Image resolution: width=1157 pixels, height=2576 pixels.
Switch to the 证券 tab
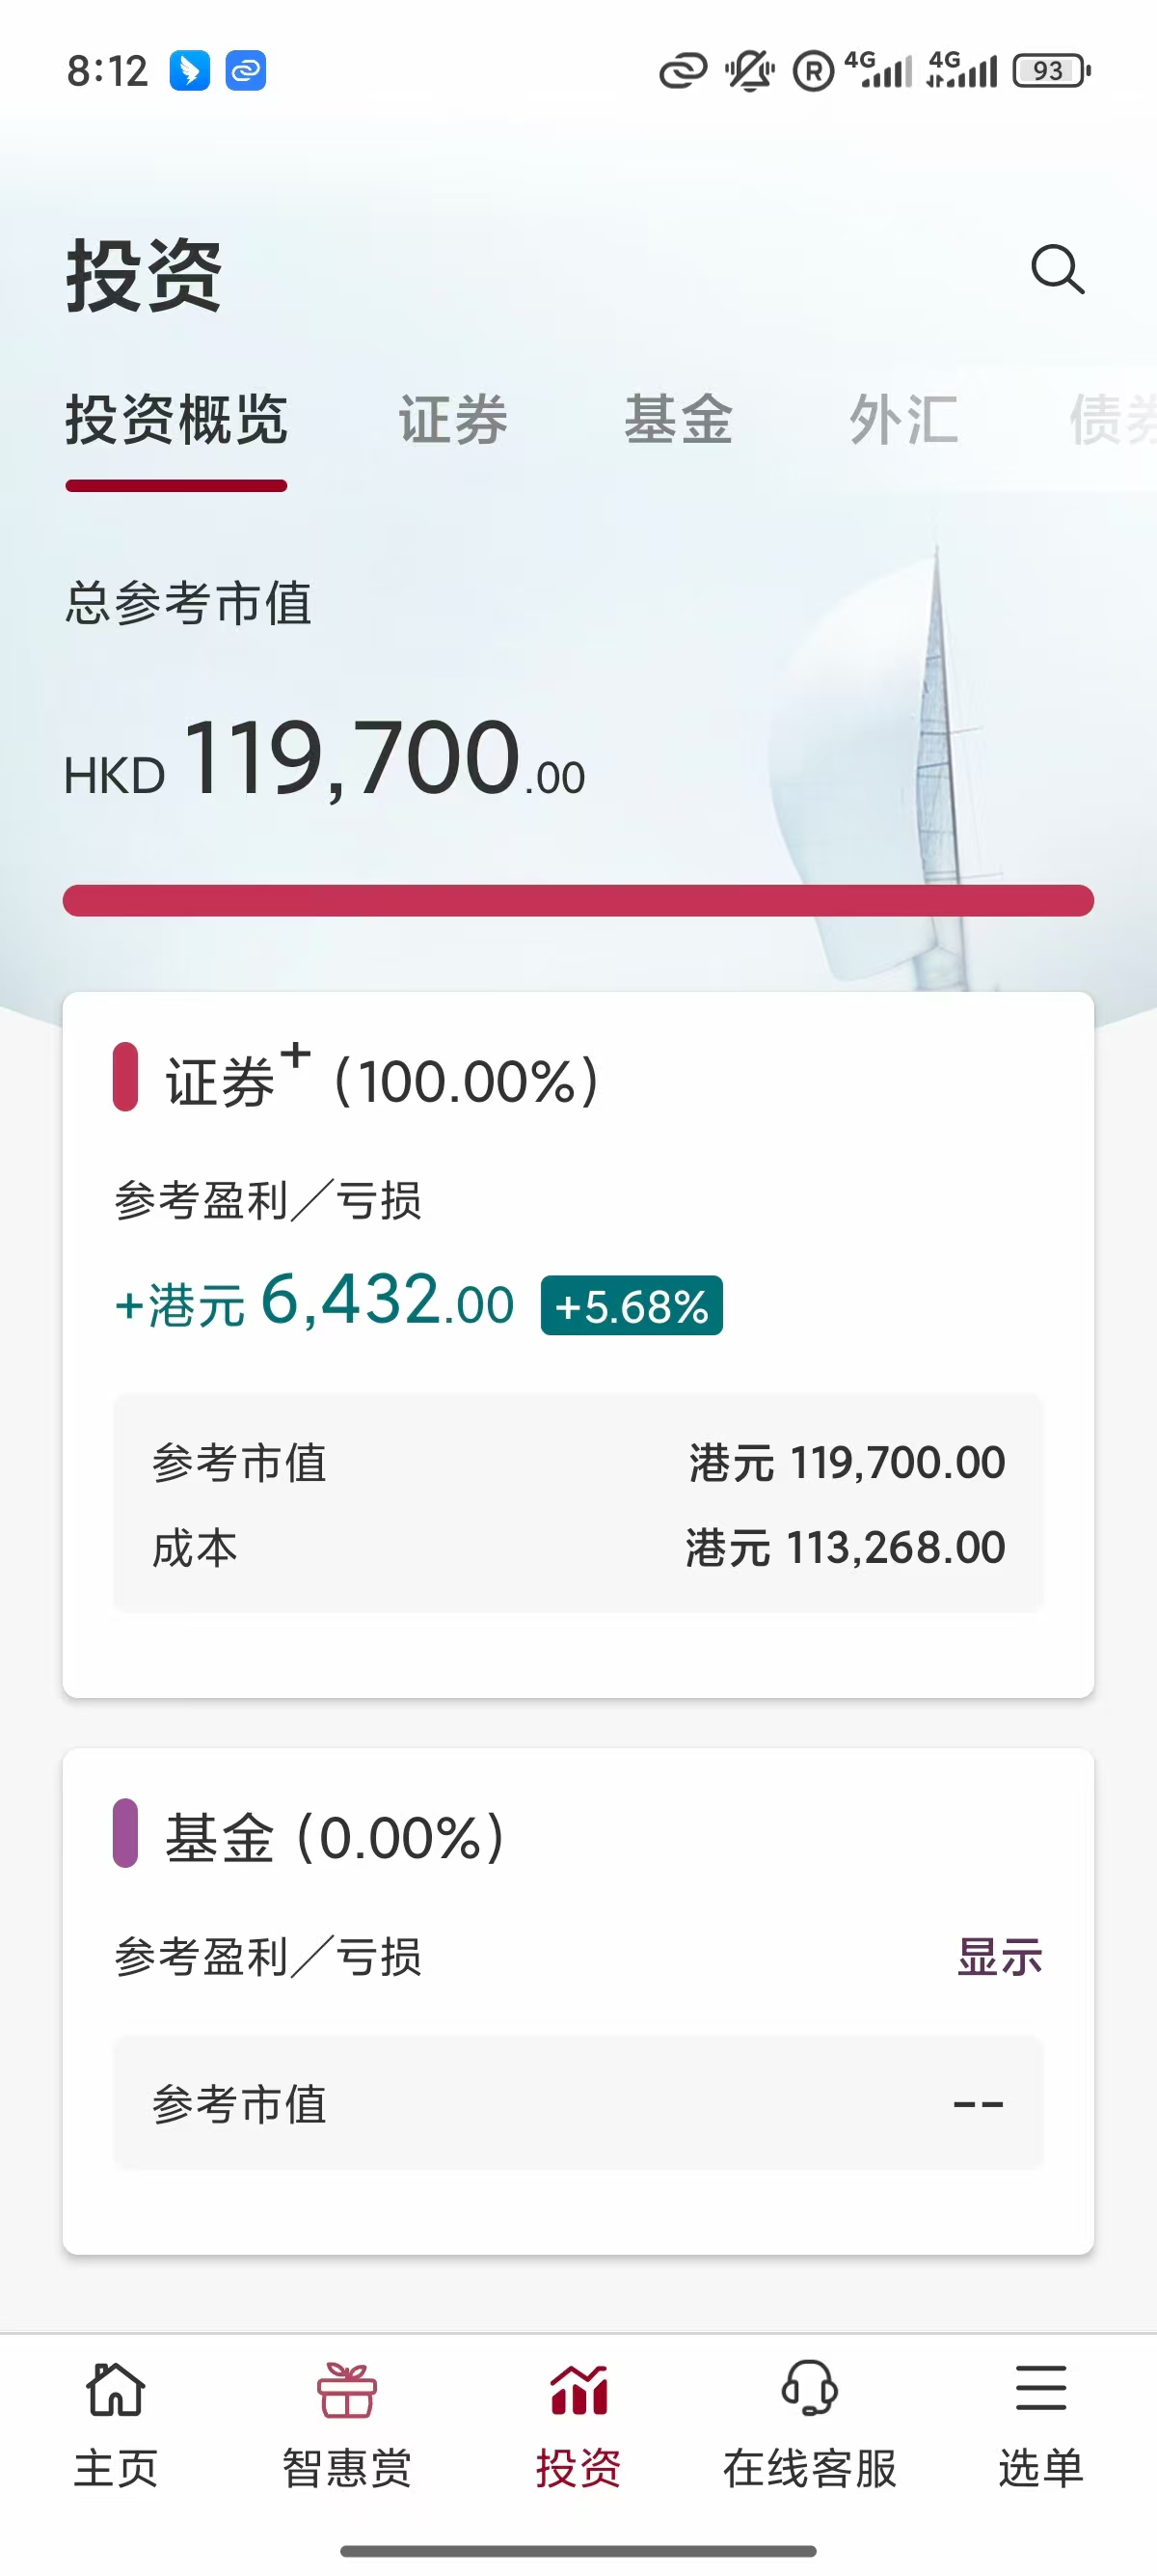453,420
